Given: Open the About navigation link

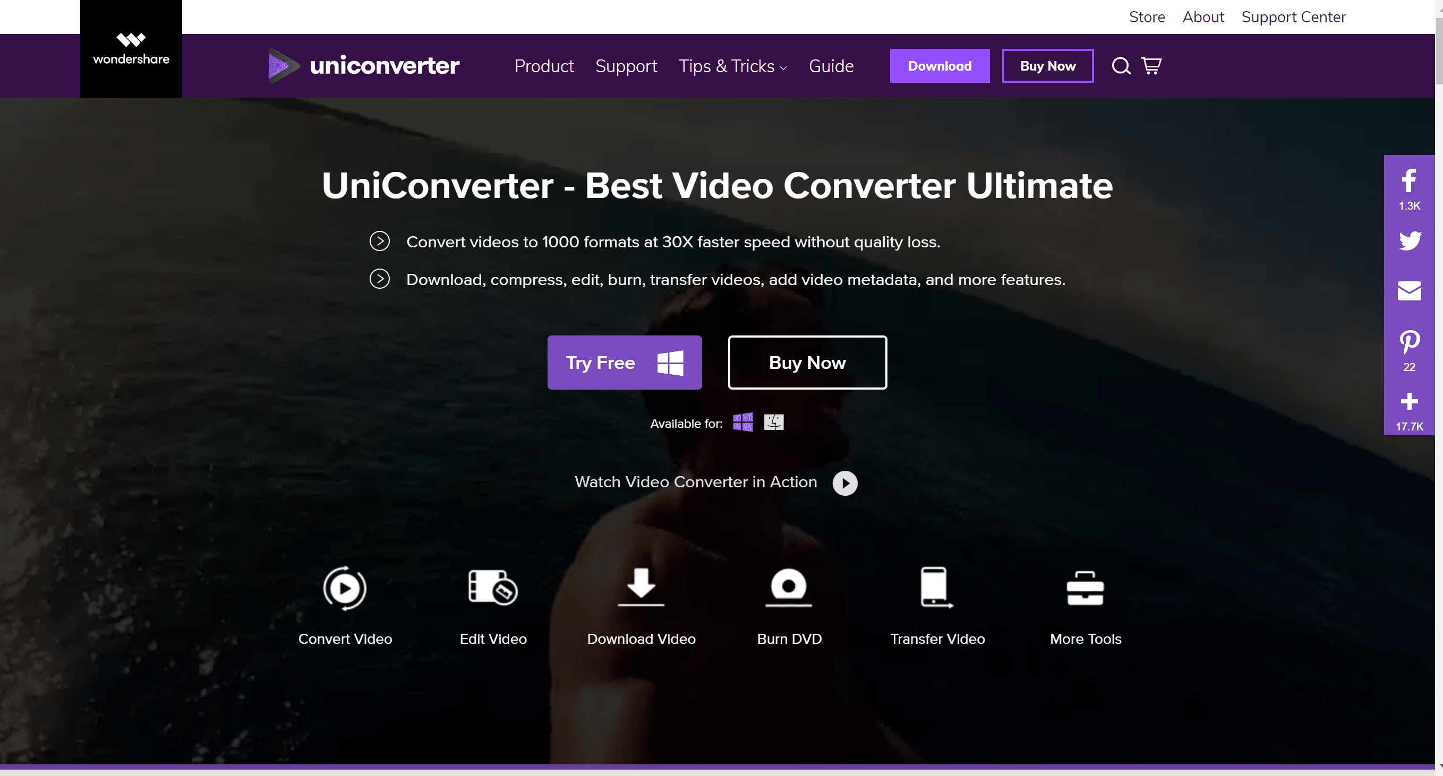Looking at the screenshot, I should (1202, 17).
